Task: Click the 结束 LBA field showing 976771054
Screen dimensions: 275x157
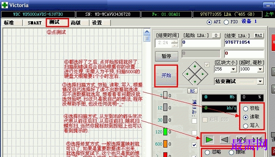Action: point(244,43)
